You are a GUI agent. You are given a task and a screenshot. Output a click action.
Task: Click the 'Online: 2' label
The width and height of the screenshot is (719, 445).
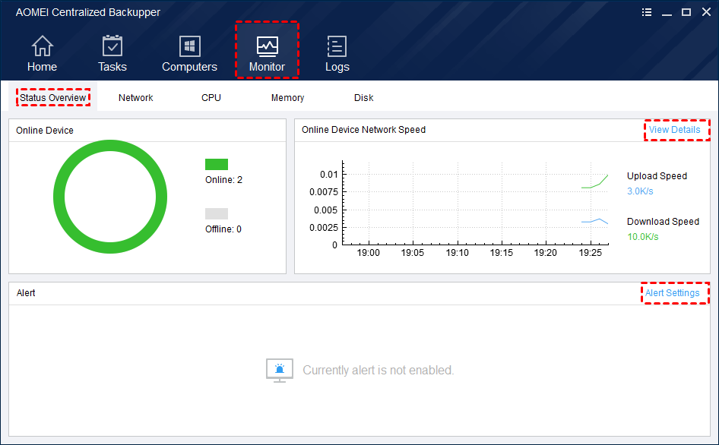(x=223, y=180)
